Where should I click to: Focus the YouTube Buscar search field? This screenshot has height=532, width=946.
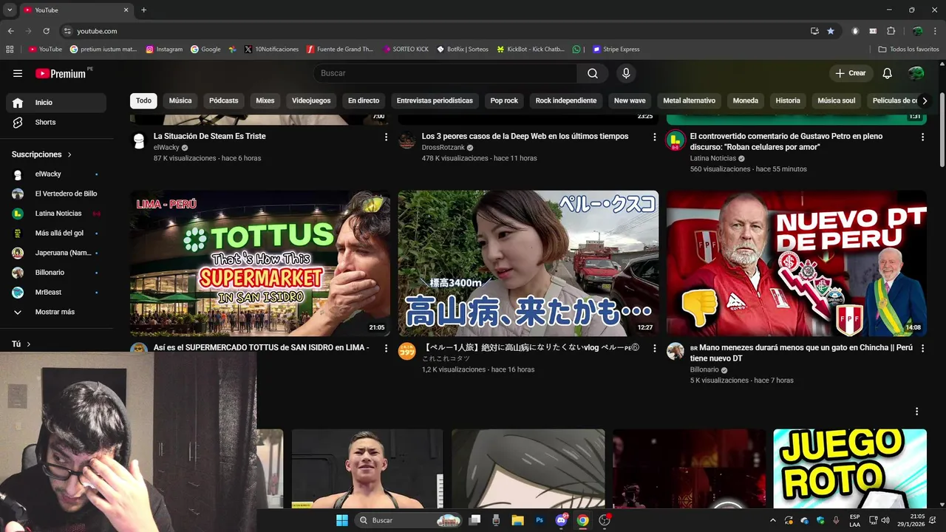[x=445, y=73]
